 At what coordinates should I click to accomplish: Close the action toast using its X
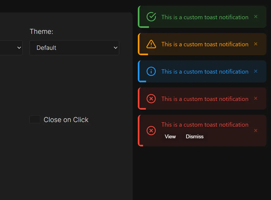256,130
